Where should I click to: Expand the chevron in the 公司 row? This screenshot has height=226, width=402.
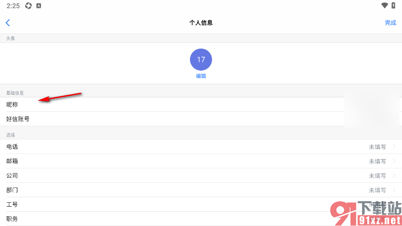click(394, 176)
